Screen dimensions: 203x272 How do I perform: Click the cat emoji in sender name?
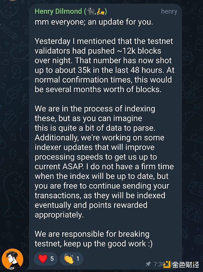tap(91, 11)
